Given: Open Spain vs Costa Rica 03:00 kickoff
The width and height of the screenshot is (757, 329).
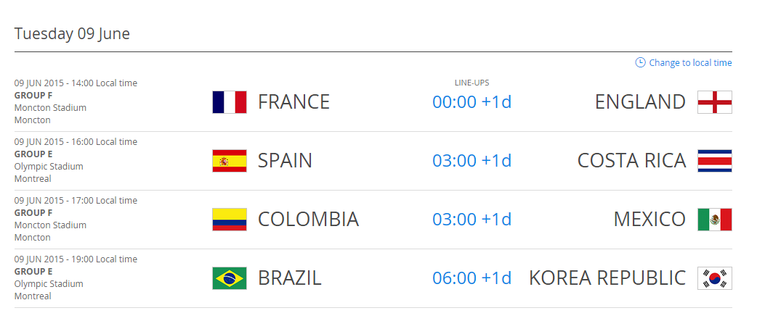Looking at the screenshot, I should tap(471, 161).
